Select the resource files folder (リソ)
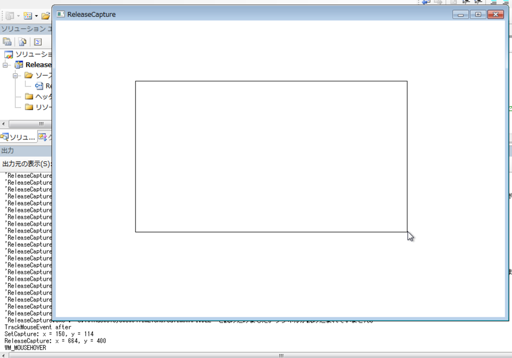The width and height of the screenshot is (512, 358). coord(38,107)
